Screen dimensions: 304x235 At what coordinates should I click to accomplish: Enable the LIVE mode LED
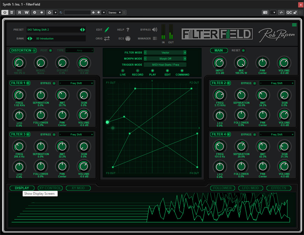pyautogui.click(x=122, y=71)
